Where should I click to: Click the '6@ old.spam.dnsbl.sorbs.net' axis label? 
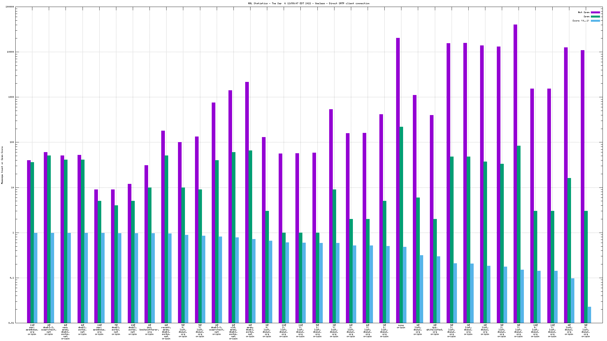(x=233, y=332)
